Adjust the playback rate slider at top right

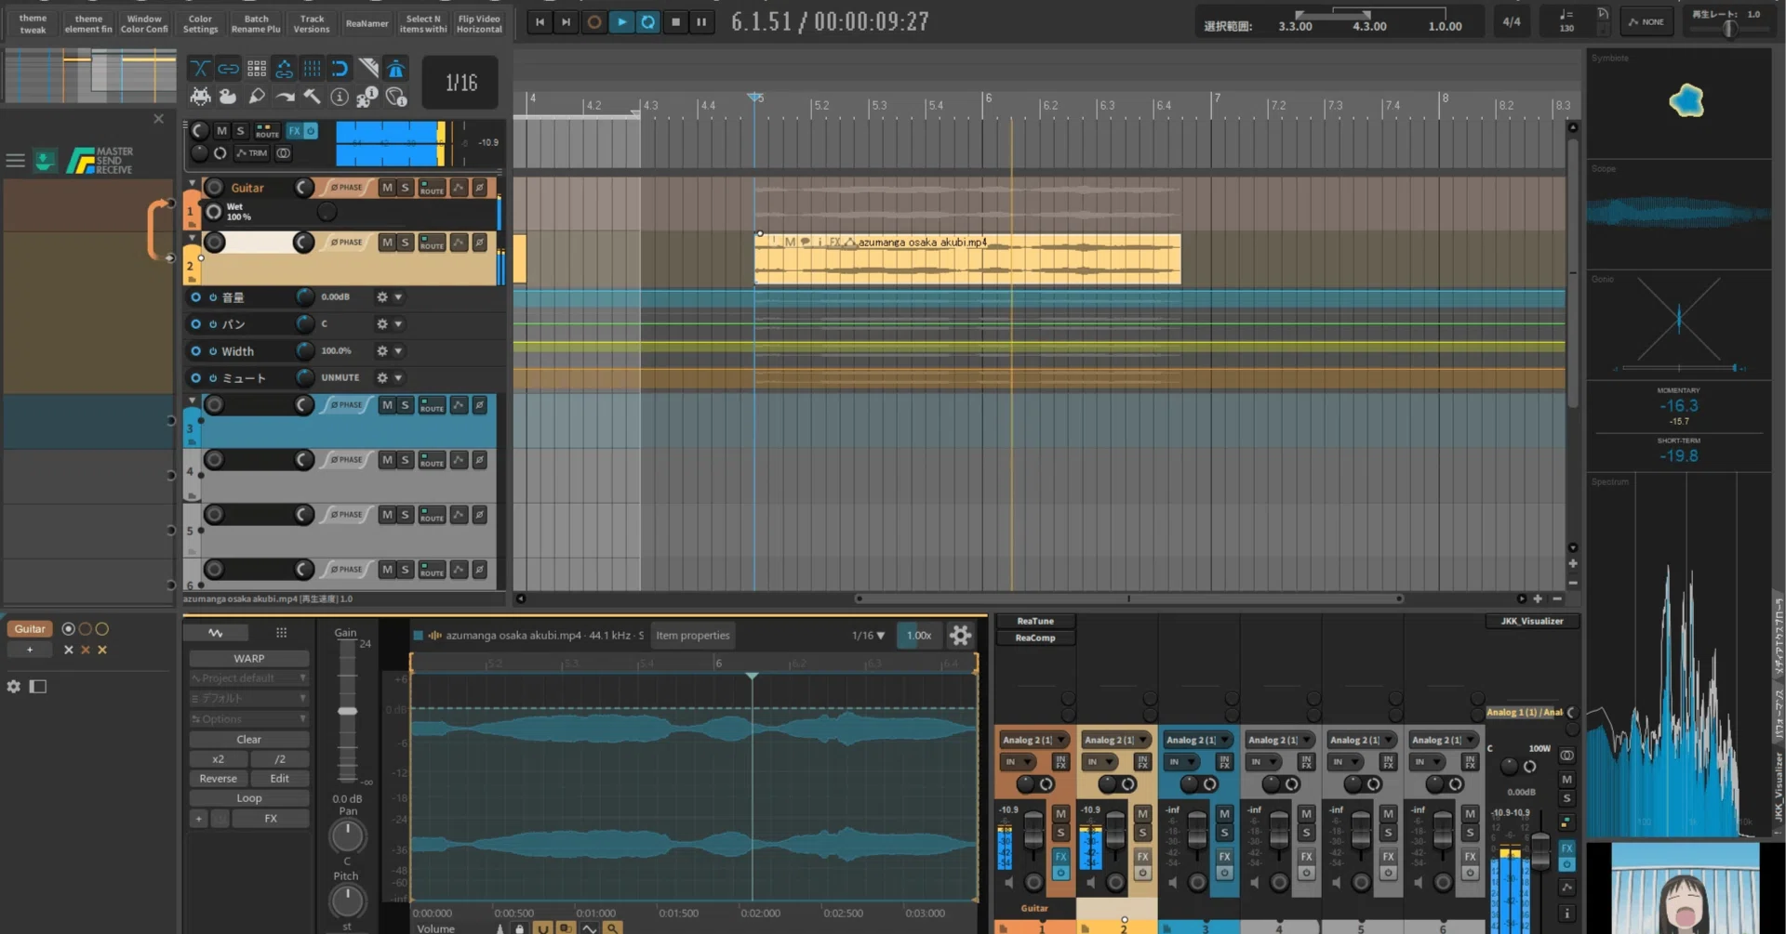(1729, 29)
